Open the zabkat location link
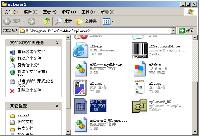Viewport: 199px width, 136px height. [x=23, y=115]
